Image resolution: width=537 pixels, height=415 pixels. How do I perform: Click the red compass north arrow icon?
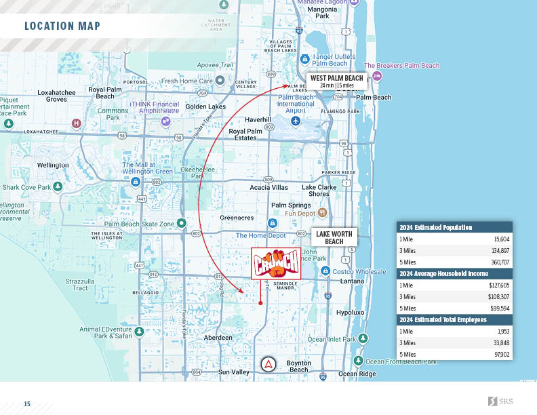pos(268,365)
